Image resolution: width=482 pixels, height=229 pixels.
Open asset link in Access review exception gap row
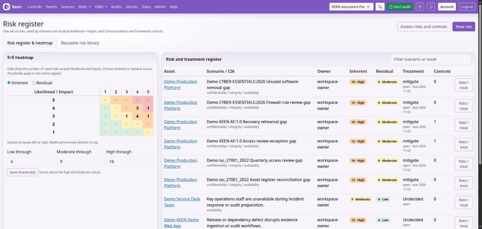[x=180, y=144]
